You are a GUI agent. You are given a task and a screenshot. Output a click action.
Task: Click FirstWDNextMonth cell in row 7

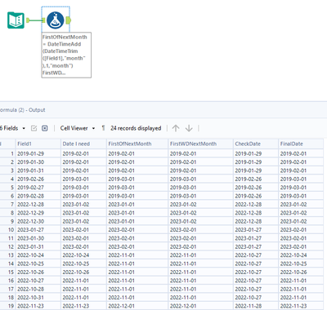pyautogui.click(x=201, y=205)
